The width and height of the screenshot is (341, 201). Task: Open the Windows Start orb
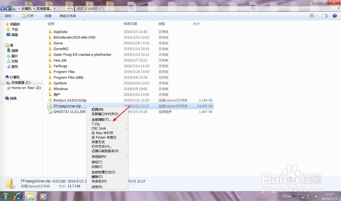pos(5,197)
